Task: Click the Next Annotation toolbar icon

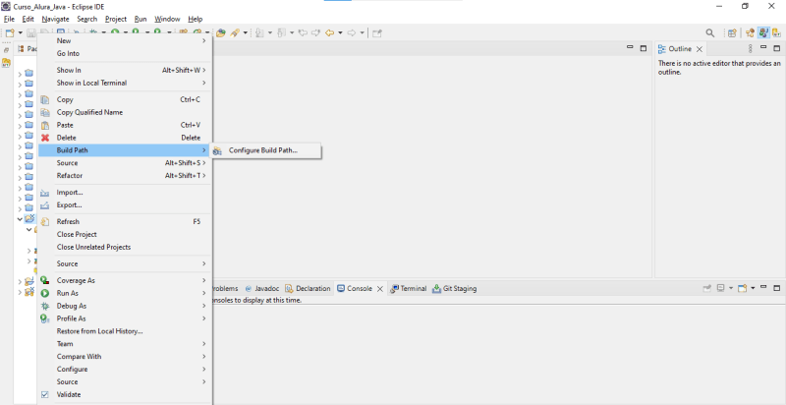Action: [x=259, y=32]
